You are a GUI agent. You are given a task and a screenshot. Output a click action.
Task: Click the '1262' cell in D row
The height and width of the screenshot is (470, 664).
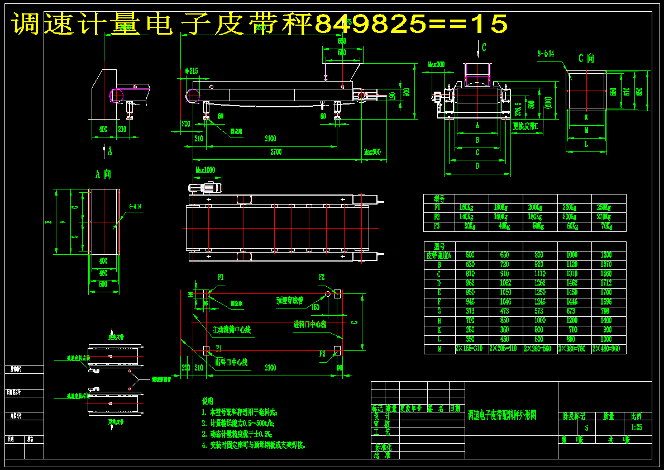[x=539, y=283]
